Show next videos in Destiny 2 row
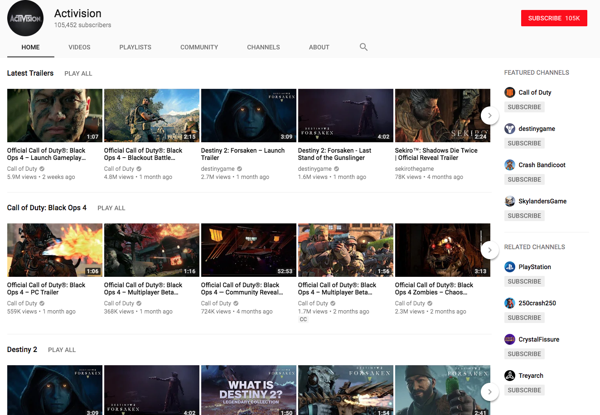 [490, 392]
